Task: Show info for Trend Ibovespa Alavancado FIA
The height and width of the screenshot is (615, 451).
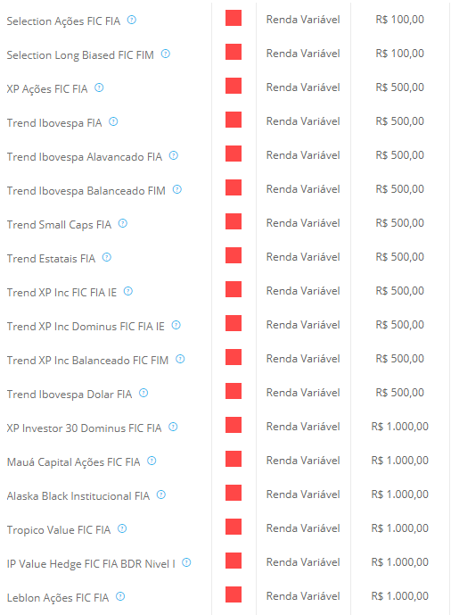Action: [174, 155]
